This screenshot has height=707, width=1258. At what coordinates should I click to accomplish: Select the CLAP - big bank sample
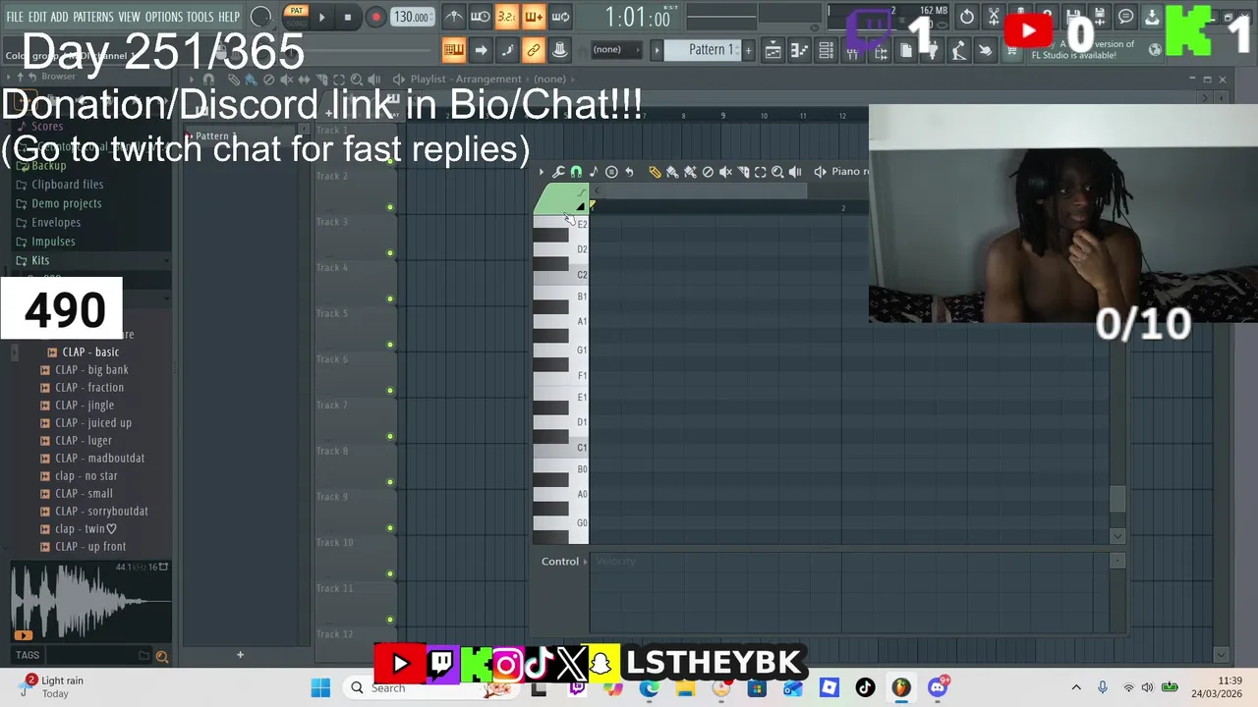click(x=91, y=369)
